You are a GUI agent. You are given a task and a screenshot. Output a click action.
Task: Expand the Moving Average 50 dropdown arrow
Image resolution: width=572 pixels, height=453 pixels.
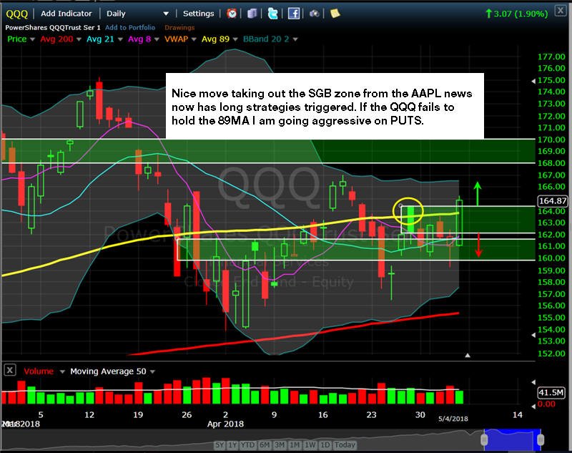coord(152,371)
